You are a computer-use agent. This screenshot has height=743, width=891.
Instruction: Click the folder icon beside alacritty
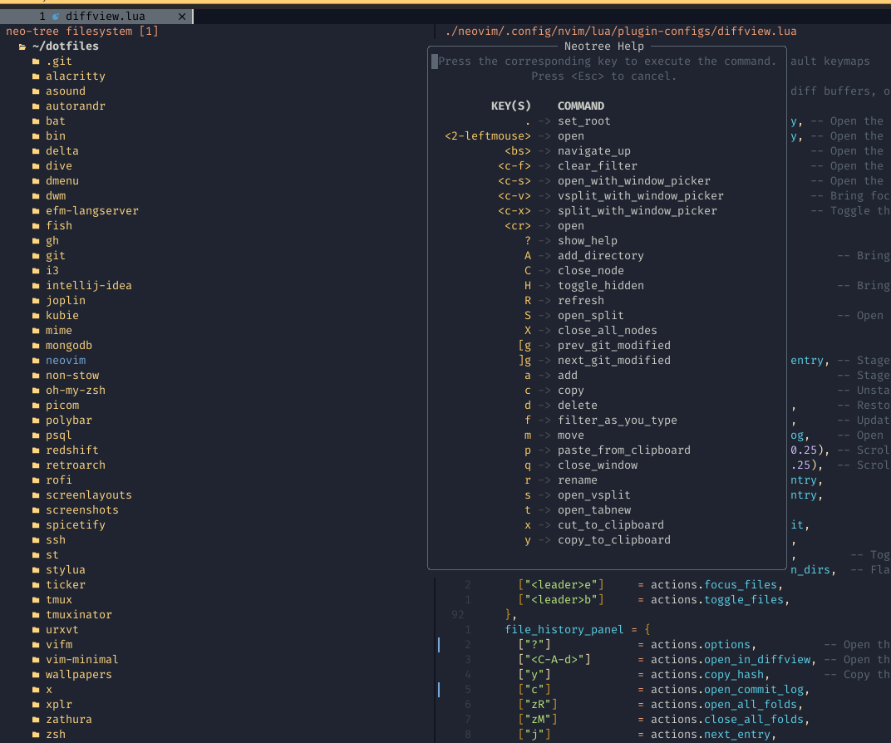(36, 76)
